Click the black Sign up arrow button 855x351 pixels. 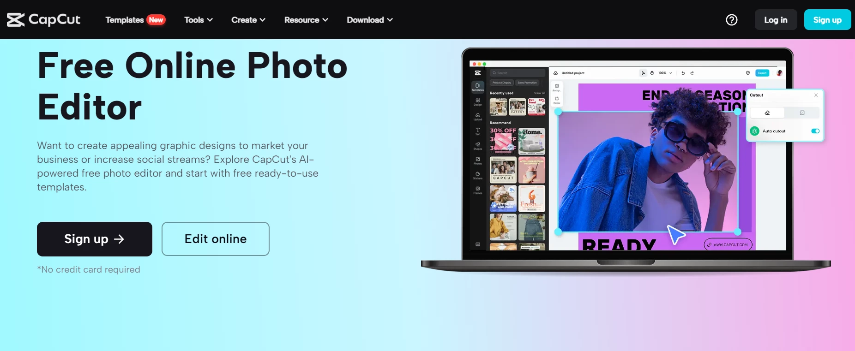(95, 239)
